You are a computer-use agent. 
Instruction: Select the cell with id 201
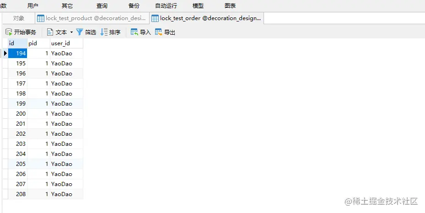[18, 124]
